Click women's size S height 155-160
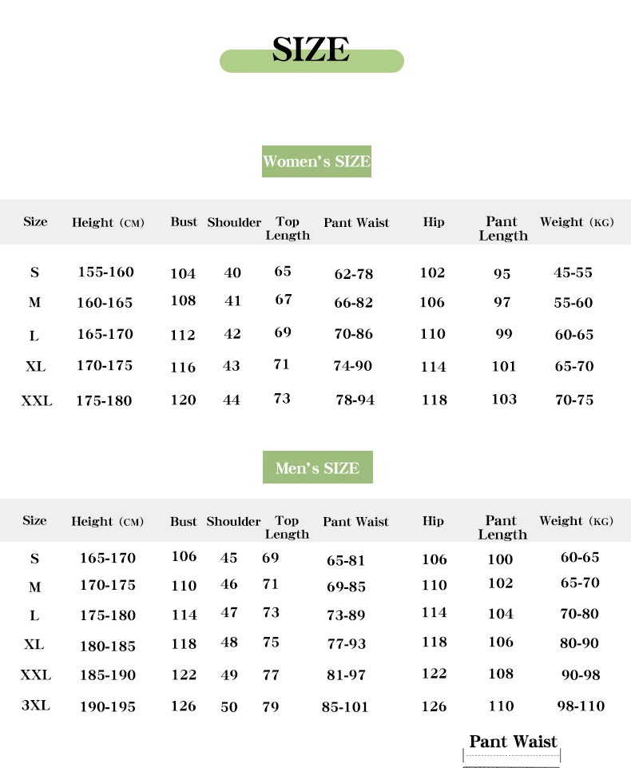This screenshot has width=631, height=768. click(x=105, y=272)
